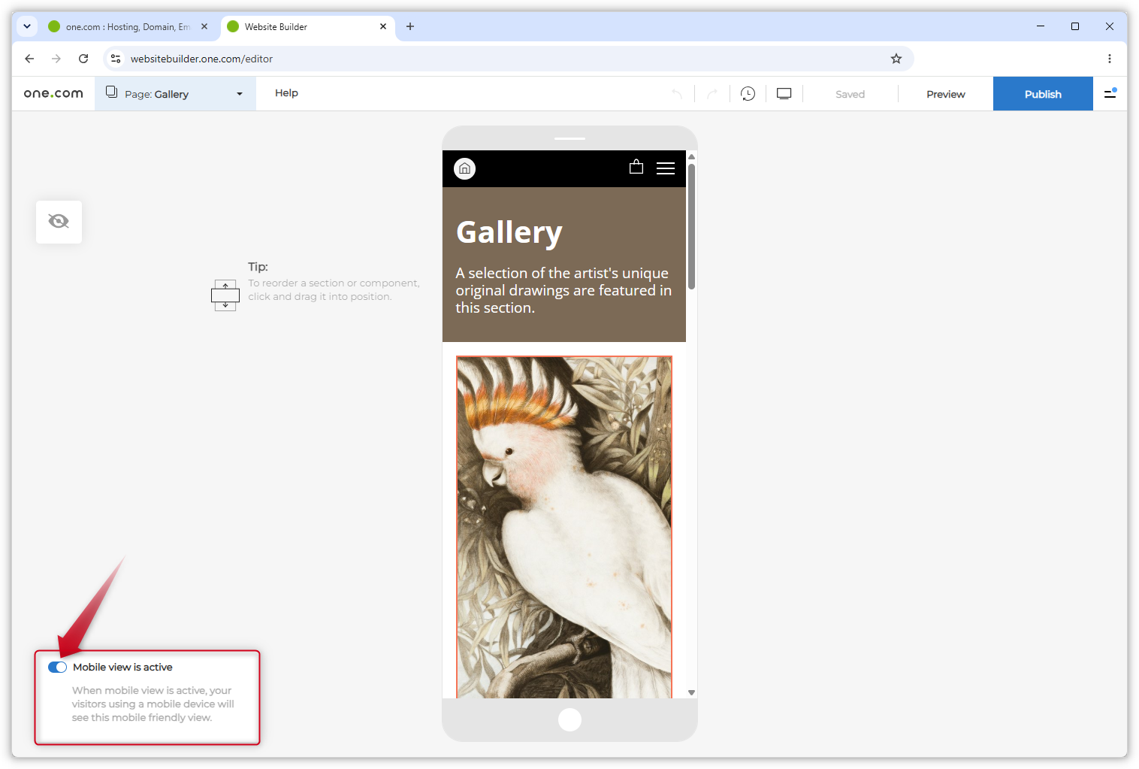
Task: Click the home icon in mobile preview
Action: click(x=464, y=168)
